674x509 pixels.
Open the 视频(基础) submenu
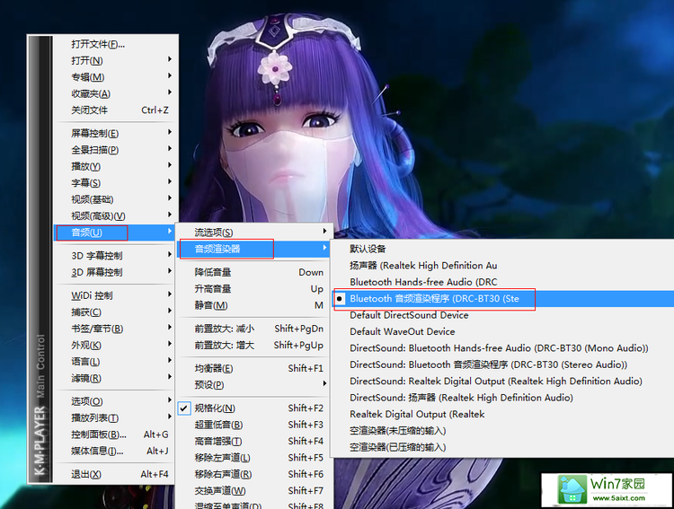point(115,199)
